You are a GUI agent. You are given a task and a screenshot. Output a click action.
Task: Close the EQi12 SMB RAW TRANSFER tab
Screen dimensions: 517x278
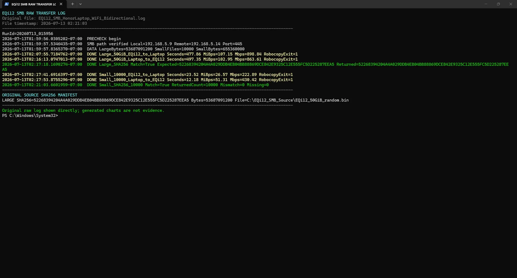61,4
